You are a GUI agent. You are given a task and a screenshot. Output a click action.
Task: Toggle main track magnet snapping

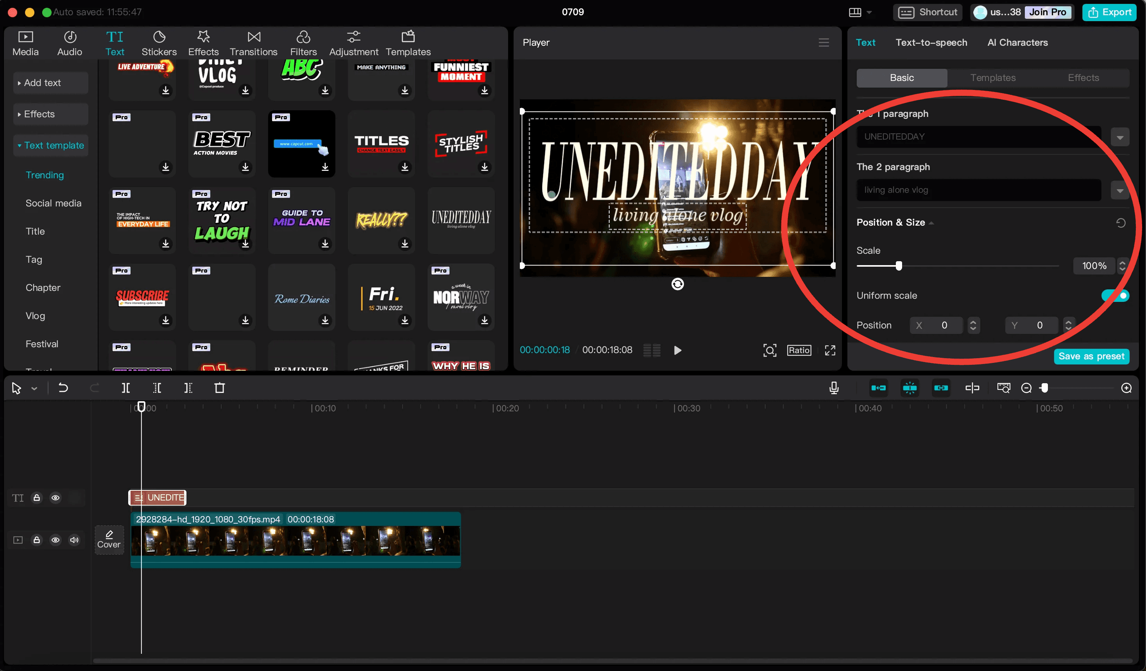pyautogui.click(x=878, y=388)
